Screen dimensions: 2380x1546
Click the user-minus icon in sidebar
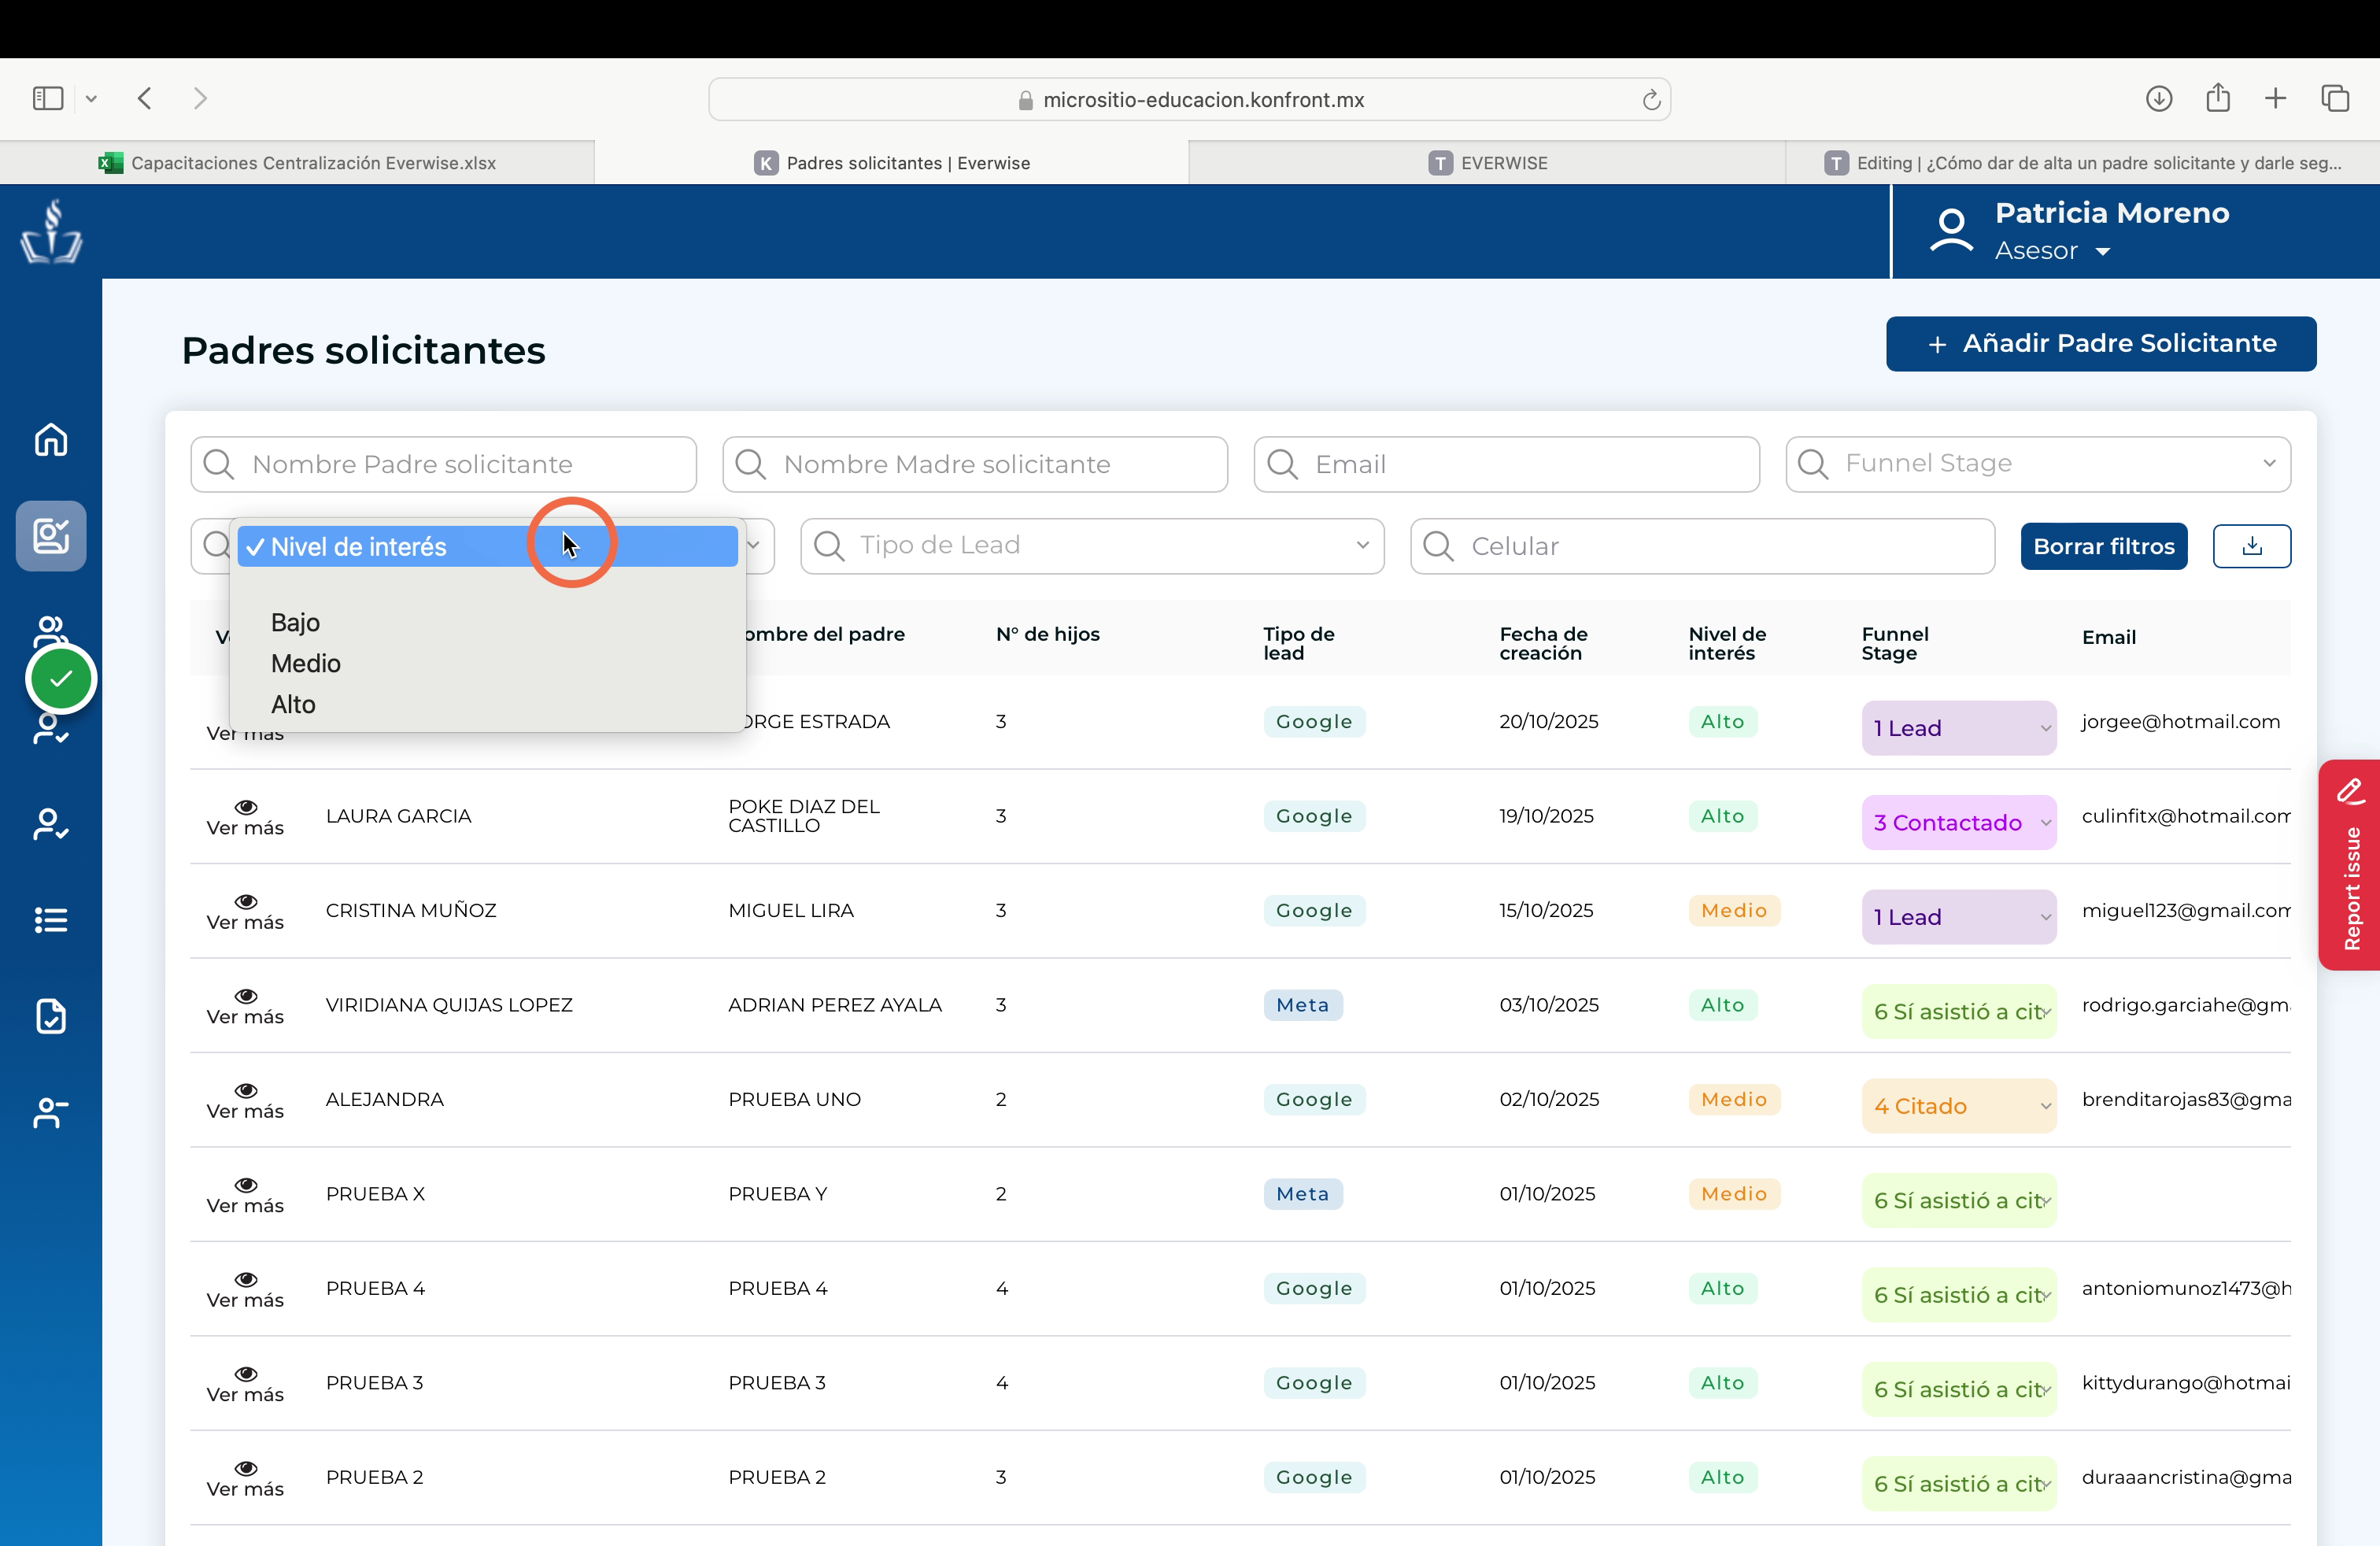51,1112
